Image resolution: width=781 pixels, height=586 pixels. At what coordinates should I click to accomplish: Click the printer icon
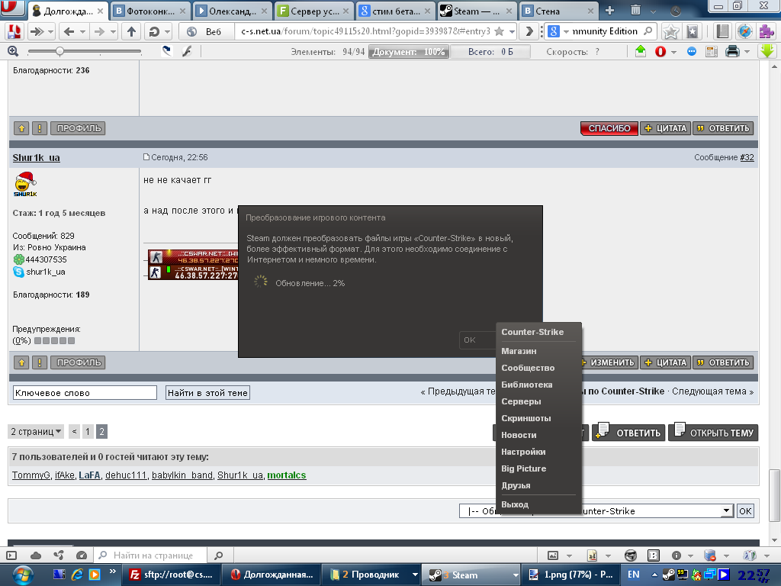[732, 51]
